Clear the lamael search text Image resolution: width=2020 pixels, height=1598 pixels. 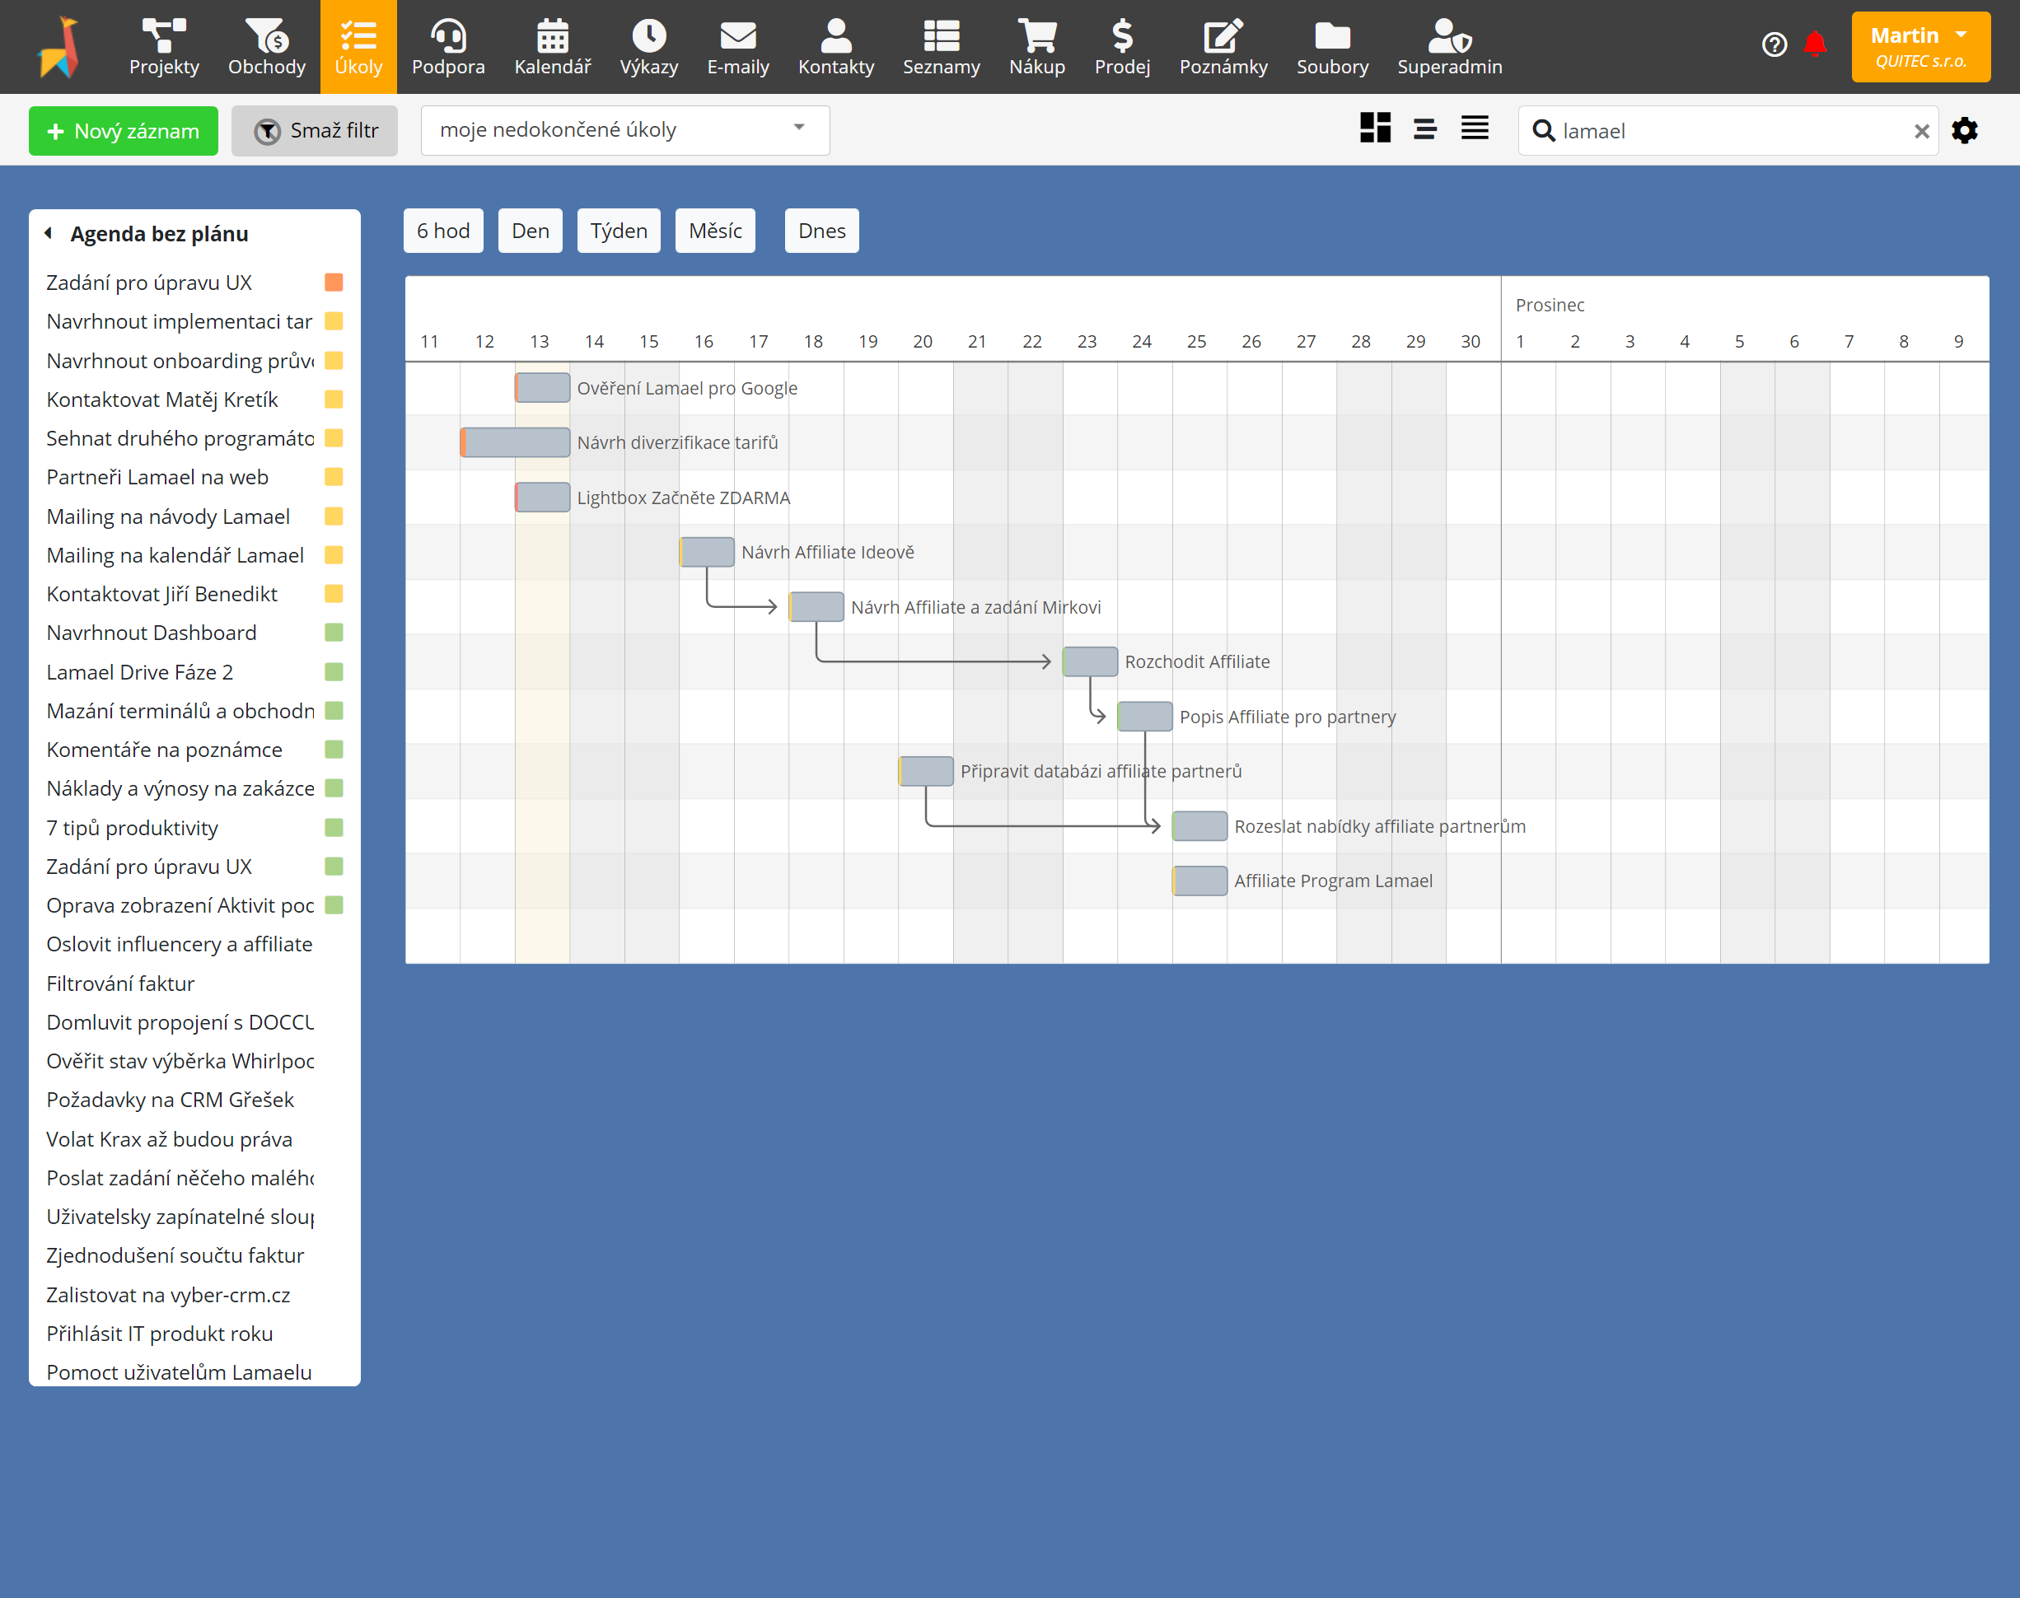(x=1922, y=131)
